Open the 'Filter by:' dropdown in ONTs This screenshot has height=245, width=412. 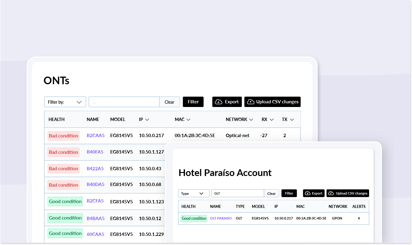65,102
